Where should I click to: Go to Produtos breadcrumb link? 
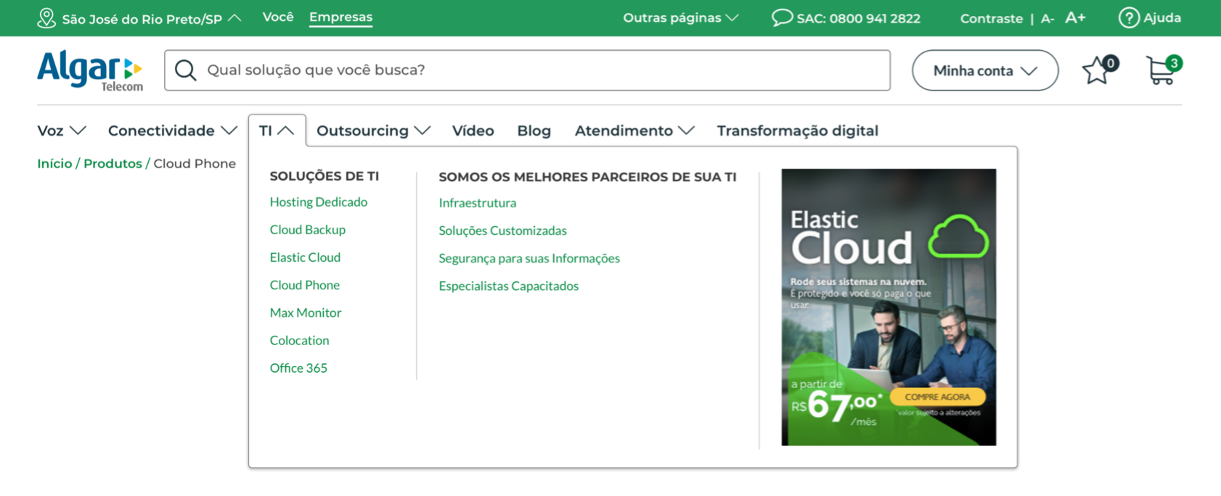(113, 163)
